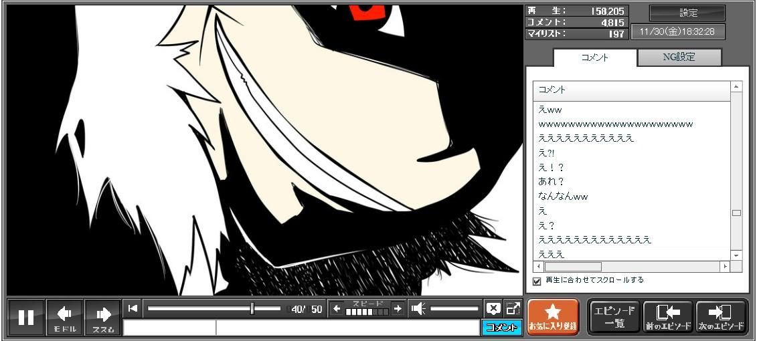Open the episode list (エピソード一覧)

point(614,317)
